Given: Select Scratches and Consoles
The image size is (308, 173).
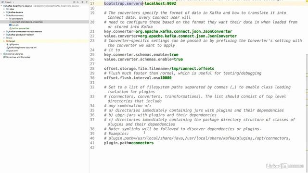Looking at the screenshot, I should point(18,57).
